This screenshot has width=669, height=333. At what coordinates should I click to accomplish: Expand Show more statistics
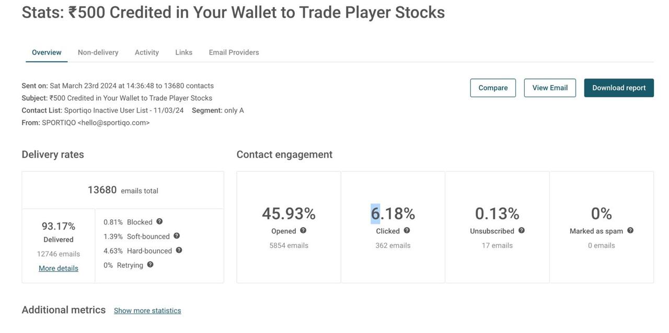coord(147,311)
